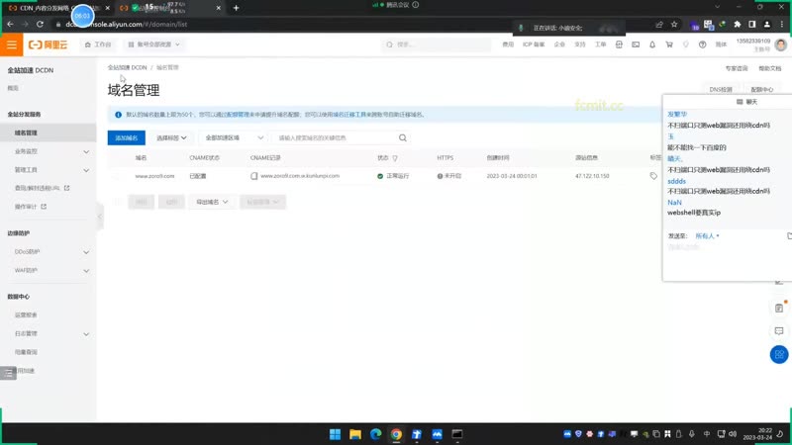Click the Aliyun logo
This screenshot has height=445, width=792.
pyautogui.click(x=48, y=44)
